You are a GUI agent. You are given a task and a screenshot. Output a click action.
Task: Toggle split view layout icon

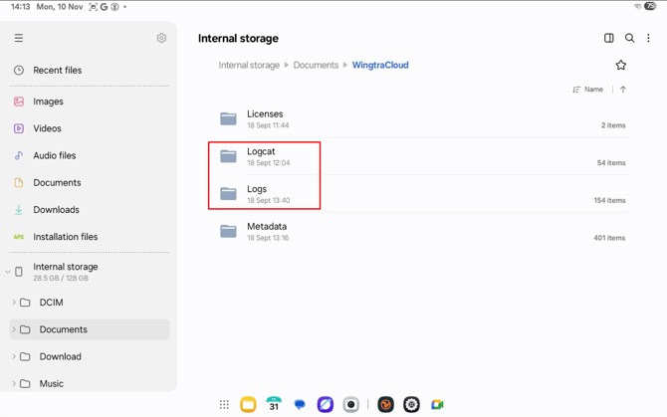608,38
